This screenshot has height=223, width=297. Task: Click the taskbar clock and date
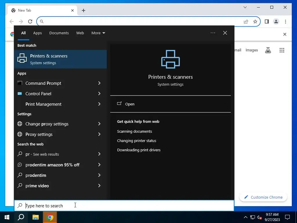click(x=272, y=217)
